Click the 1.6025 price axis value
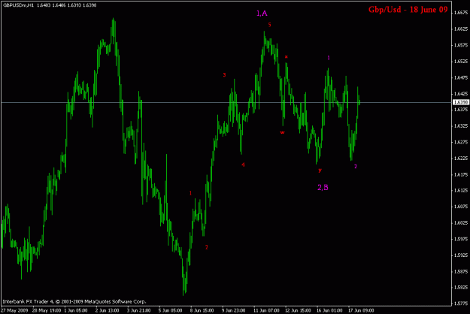Viewport: 470px width, 314px height. click(461, 223)
